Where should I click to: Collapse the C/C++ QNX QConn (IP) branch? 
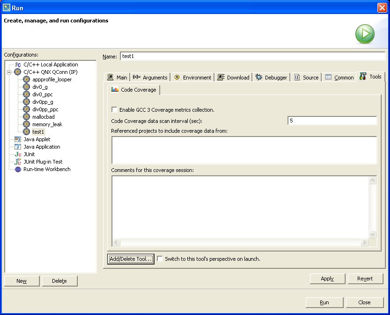point(9,72)
